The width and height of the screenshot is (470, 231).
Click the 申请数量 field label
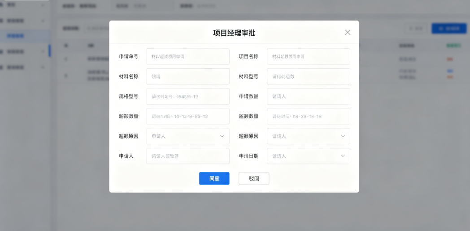point(248,97)
